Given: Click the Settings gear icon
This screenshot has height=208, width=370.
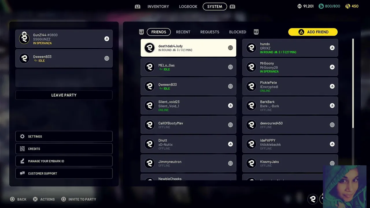Looking at the screenshot, I should [x=22, y=136].
